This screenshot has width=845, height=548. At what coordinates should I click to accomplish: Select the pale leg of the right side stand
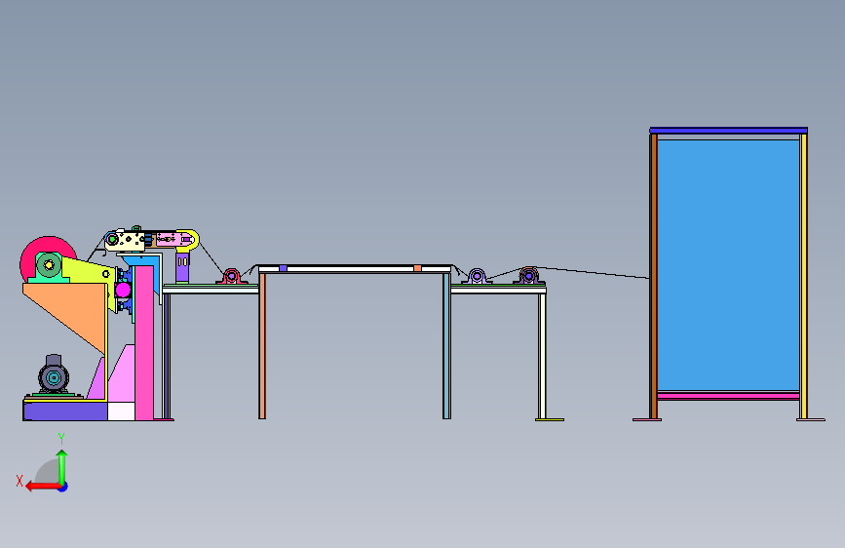(x=542, y=356)
